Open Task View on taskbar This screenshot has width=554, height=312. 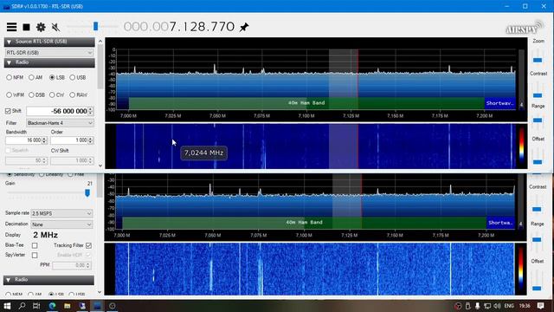coord(36,306)
